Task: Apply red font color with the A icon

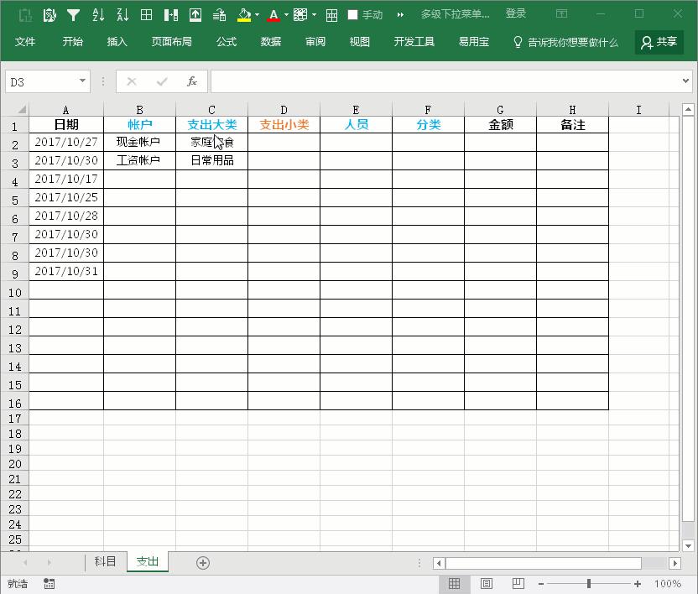Action: (x=273, y=13)
